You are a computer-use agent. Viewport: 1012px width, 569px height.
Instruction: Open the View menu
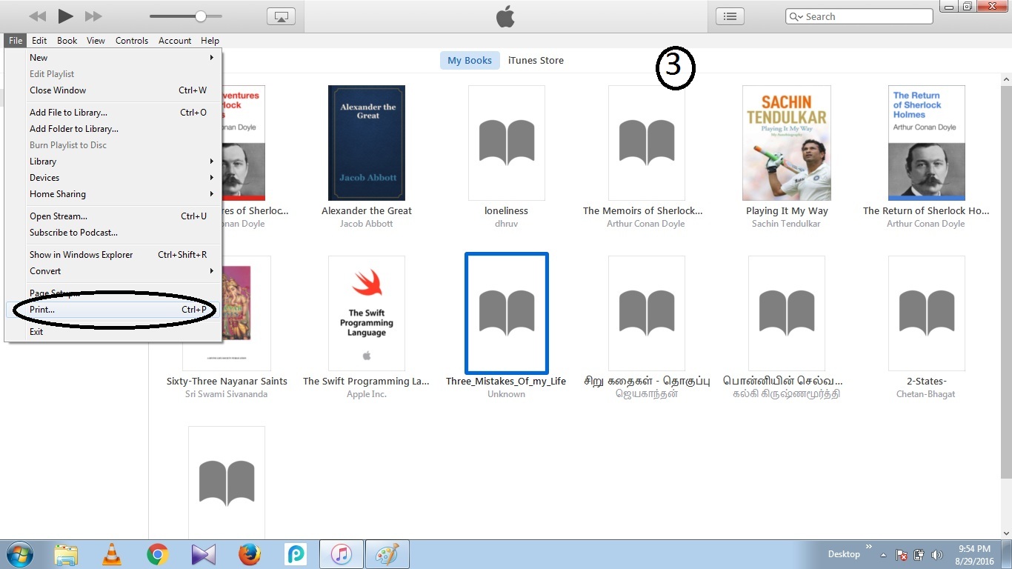click(96, 41)
